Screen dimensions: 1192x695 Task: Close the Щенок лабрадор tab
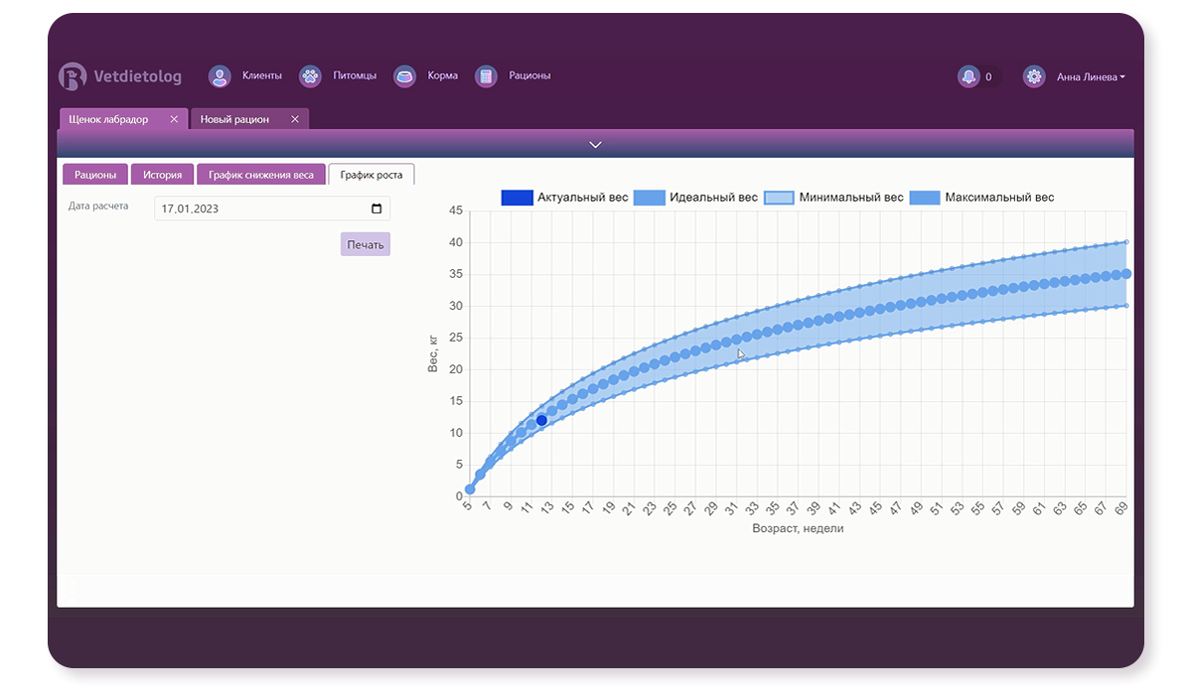point(174,119)
